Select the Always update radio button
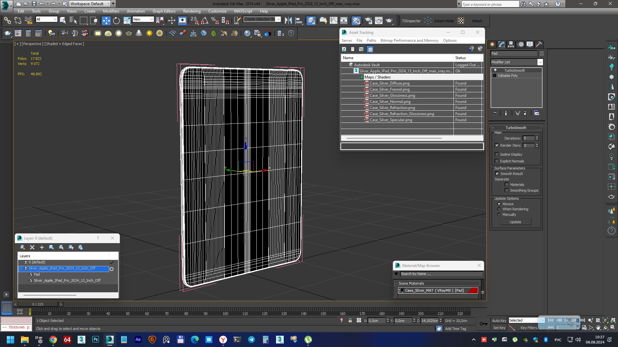 (499, 204)
